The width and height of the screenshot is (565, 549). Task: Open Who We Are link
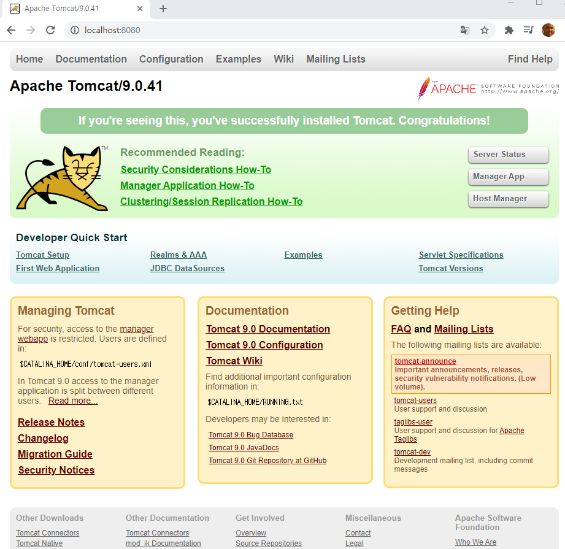coord(475,542)
